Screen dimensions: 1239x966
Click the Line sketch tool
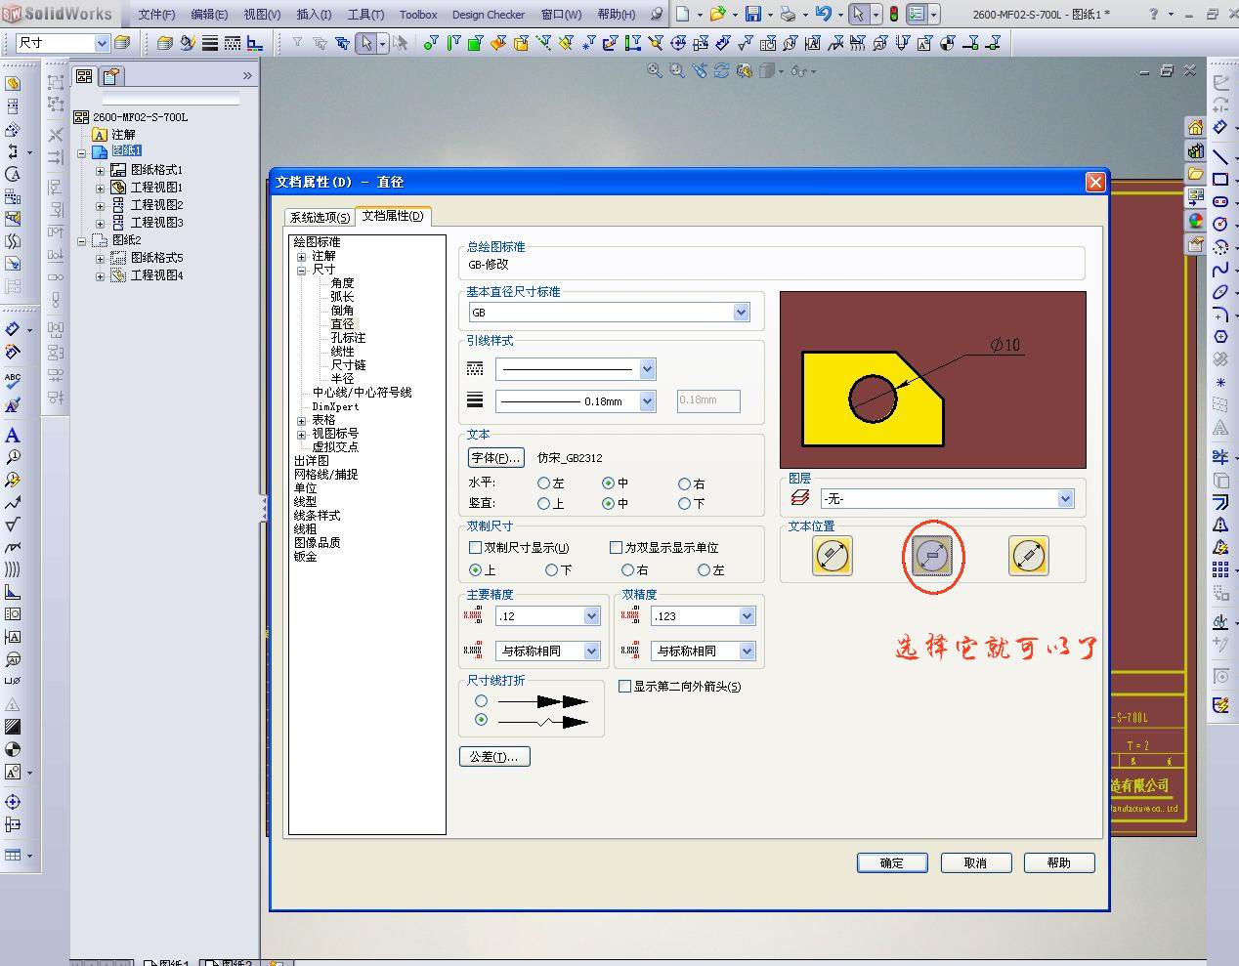pos(1220,156)
